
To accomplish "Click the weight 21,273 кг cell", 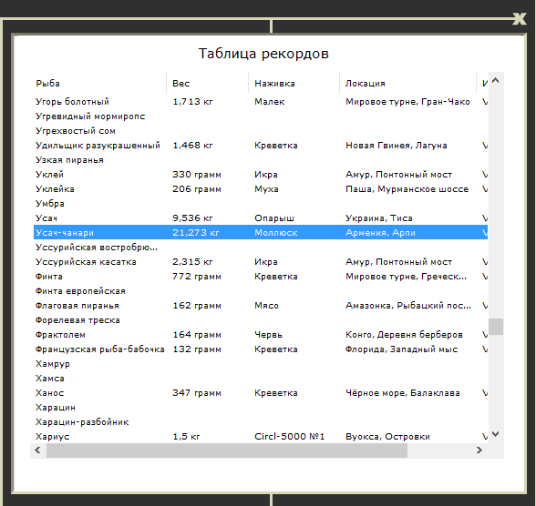I will [195, 233].
